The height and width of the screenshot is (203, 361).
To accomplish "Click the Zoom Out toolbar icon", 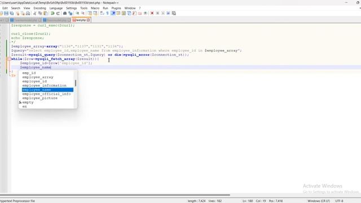I will coord(83,14).
